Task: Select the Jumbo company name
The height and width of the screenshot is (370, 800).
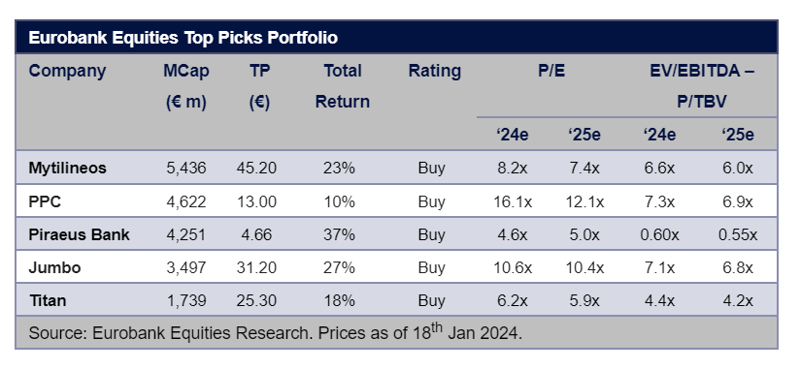Action: pyautogui.click(x=54, y=267)
